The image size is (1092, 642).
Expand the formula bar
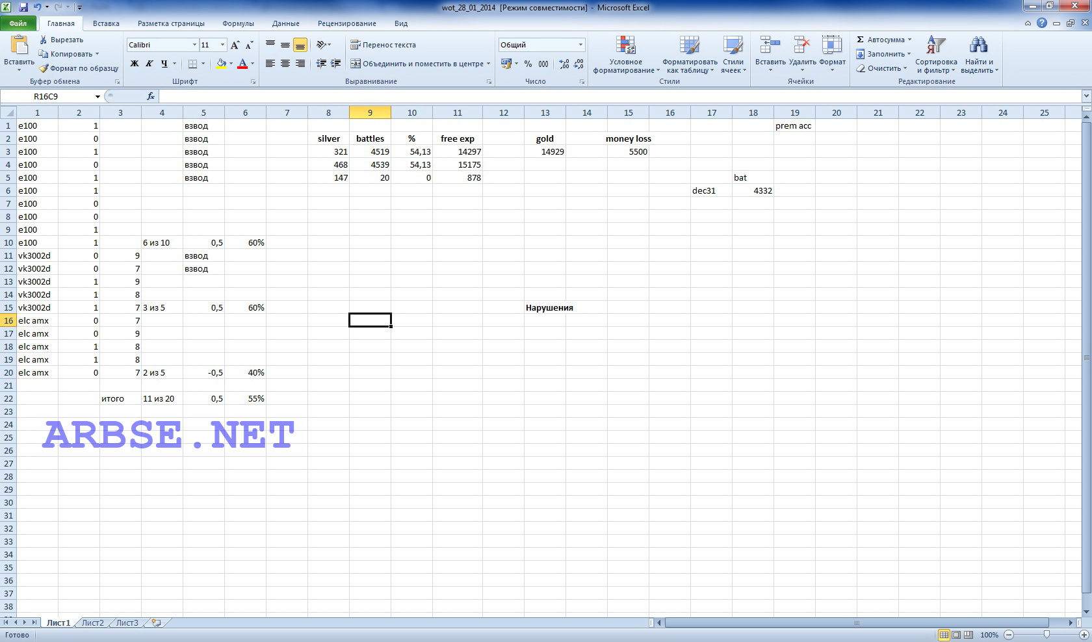point(1086,96)
